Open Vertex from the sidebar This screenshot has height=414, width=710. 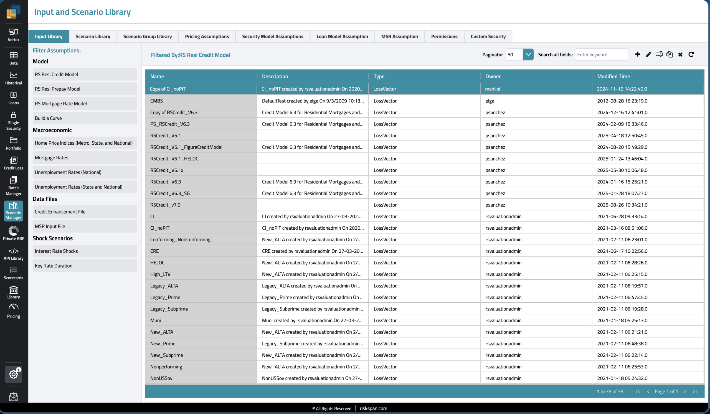[x=14, y=35]
